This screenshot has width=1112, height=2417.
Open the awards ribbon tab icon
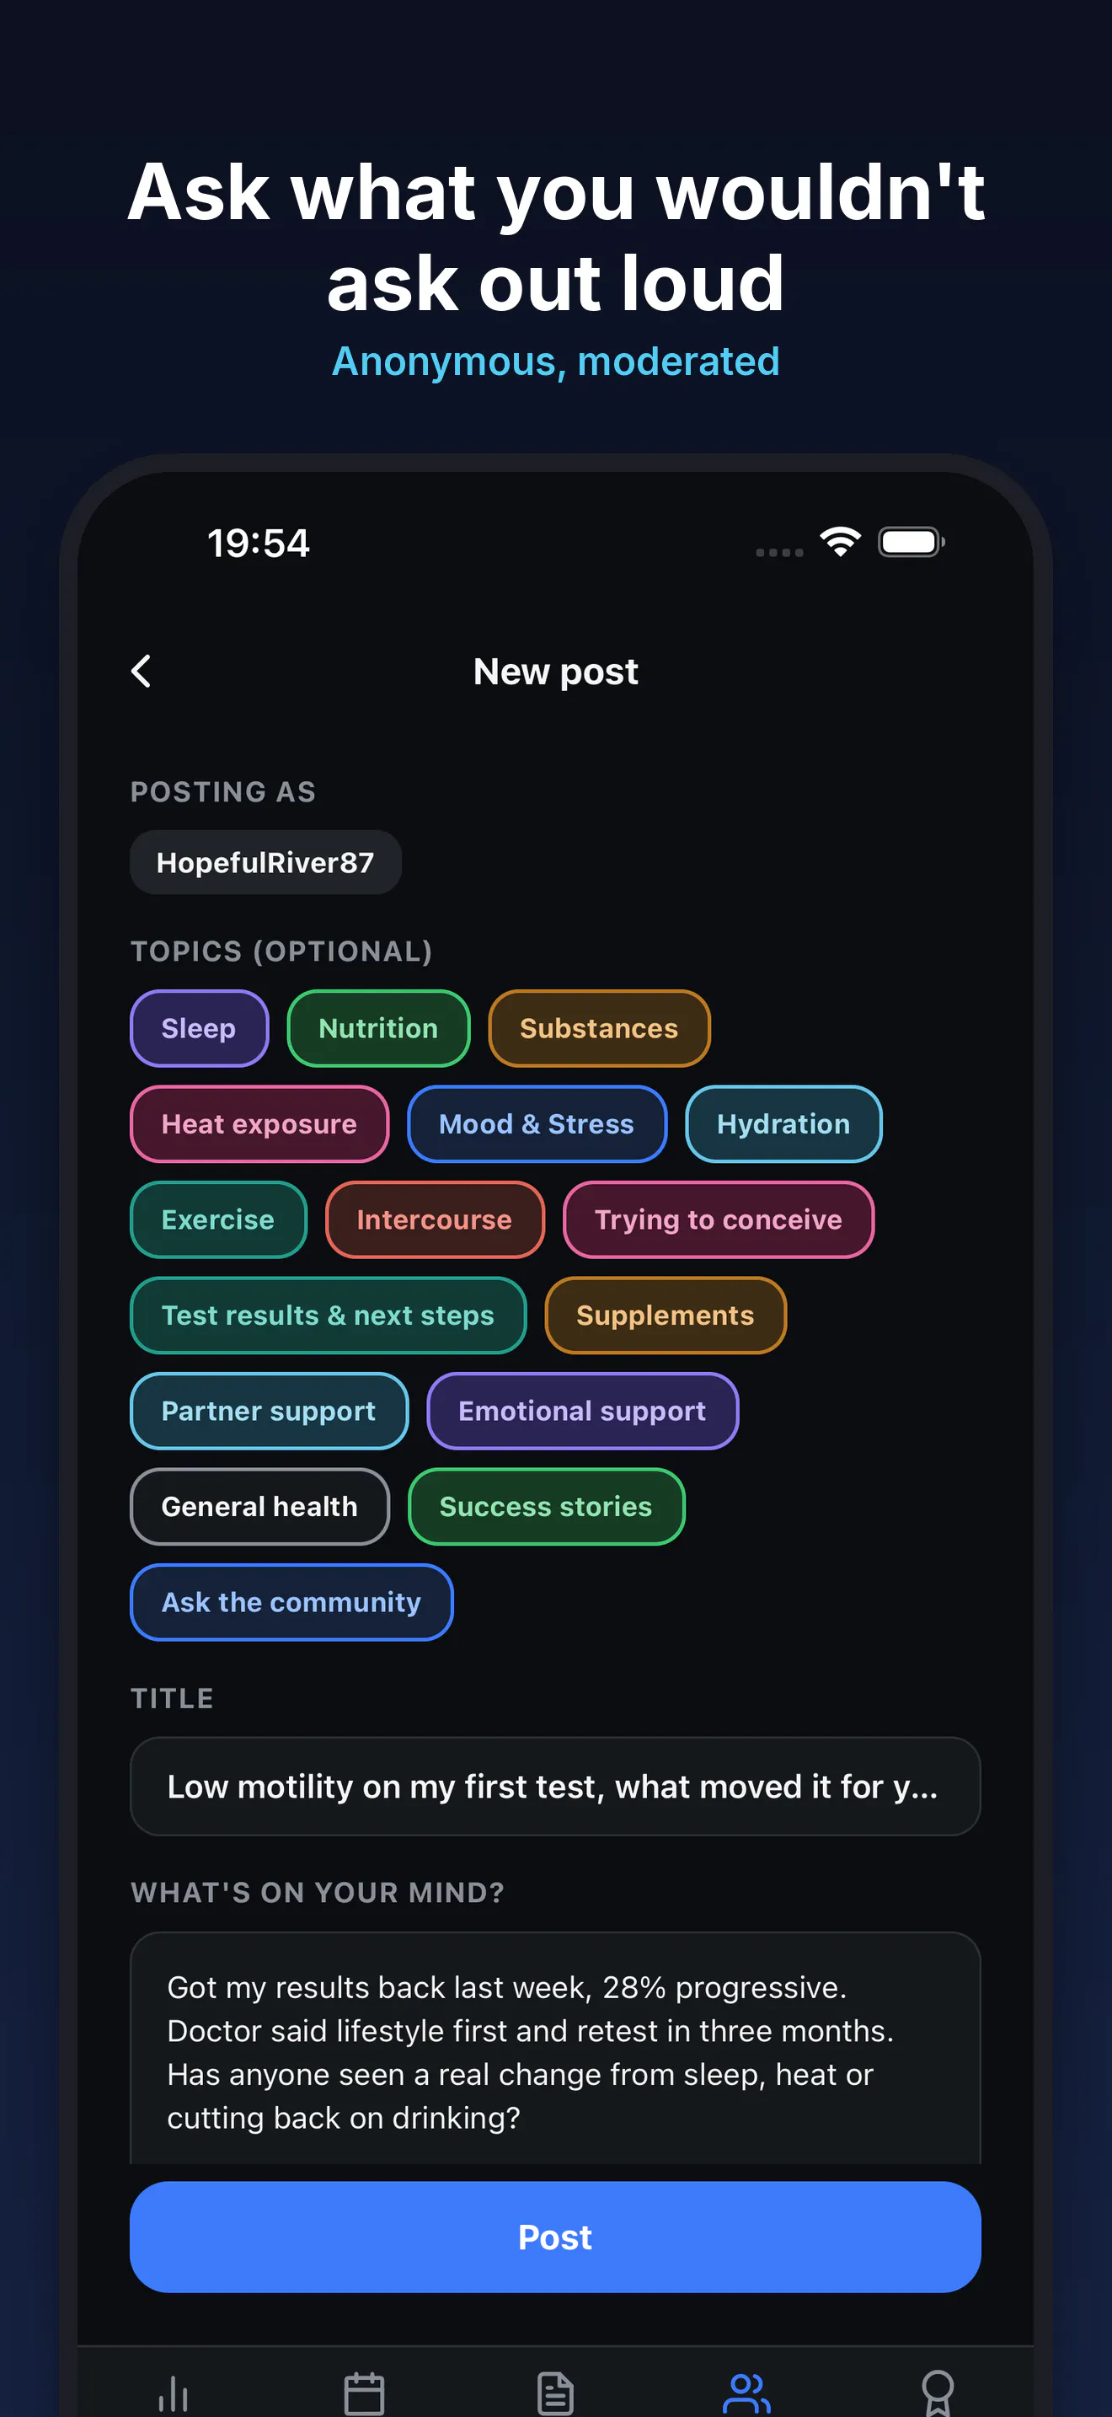[x=938, y=2393]
